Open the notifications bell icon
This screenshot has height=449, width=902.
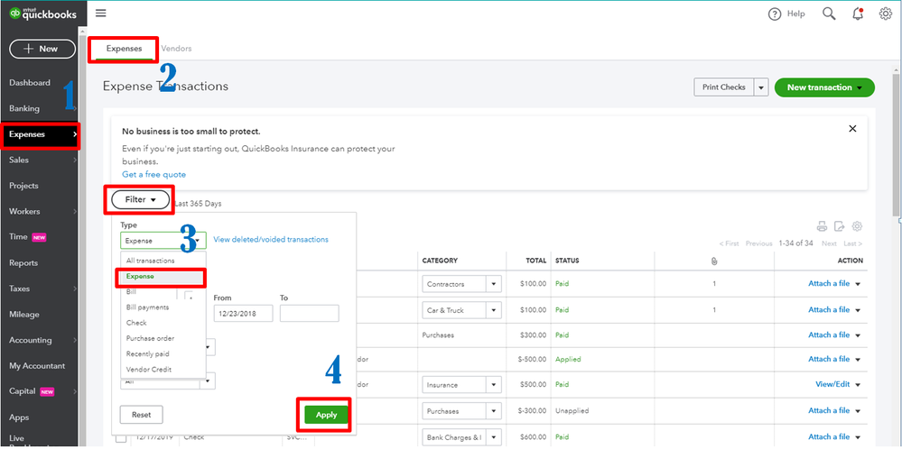858,14
